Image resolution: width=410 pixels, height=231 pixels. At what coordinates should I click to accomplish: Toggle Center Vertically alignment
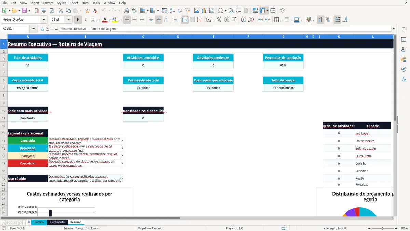[x=159, y=20]
